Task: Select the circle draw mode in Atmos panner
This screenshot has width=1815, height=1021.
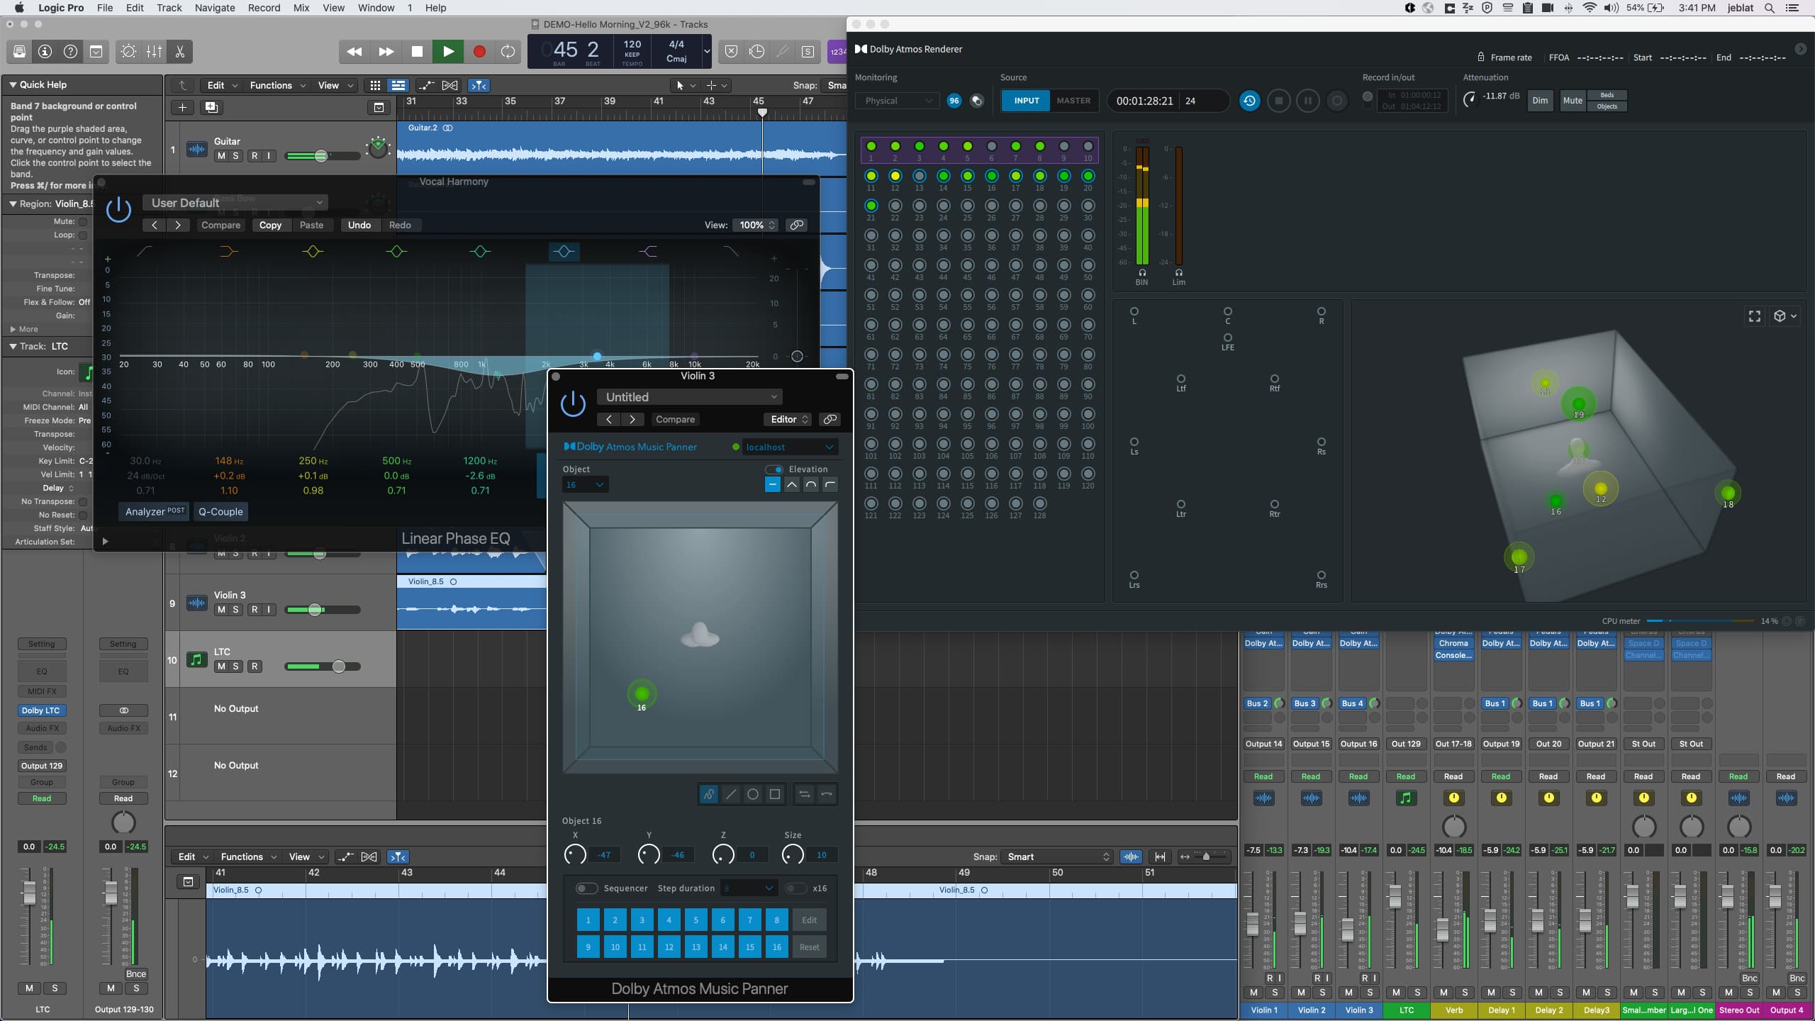Action: [x=753, y=794]
